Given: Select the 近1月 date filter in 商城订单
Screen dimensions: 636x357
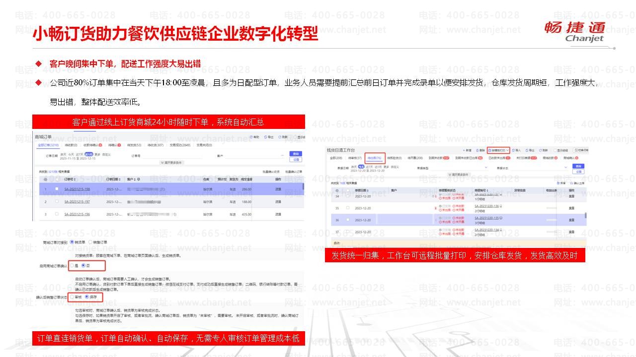Looking at the screenshot, I should (x=88, y=154).
